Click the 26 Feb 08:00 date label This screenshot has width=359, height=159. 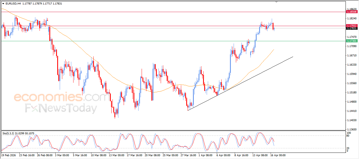[45, 155]
